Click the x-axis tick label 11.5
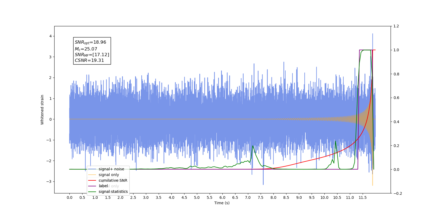The width and height of the screenshot is (434, 217). [363, 197]
